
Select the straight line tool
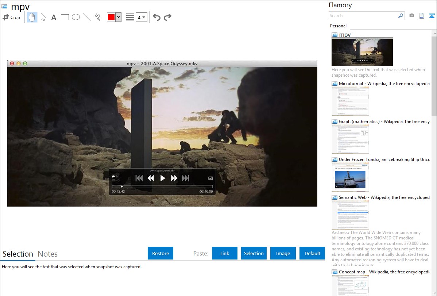coord(87,17)
